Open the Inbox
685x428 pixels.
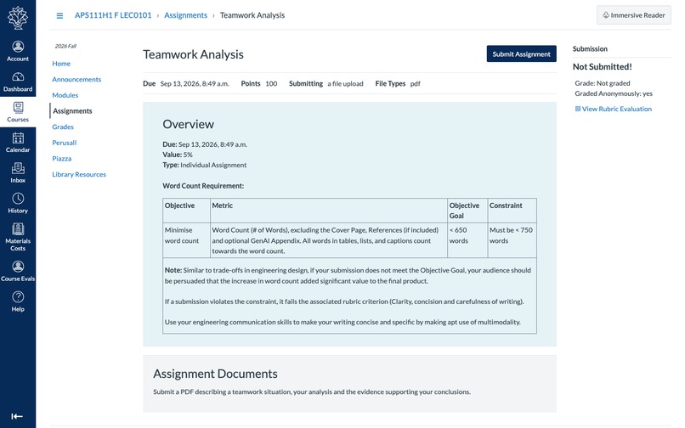pyautogui.click(x=18, y=173)
